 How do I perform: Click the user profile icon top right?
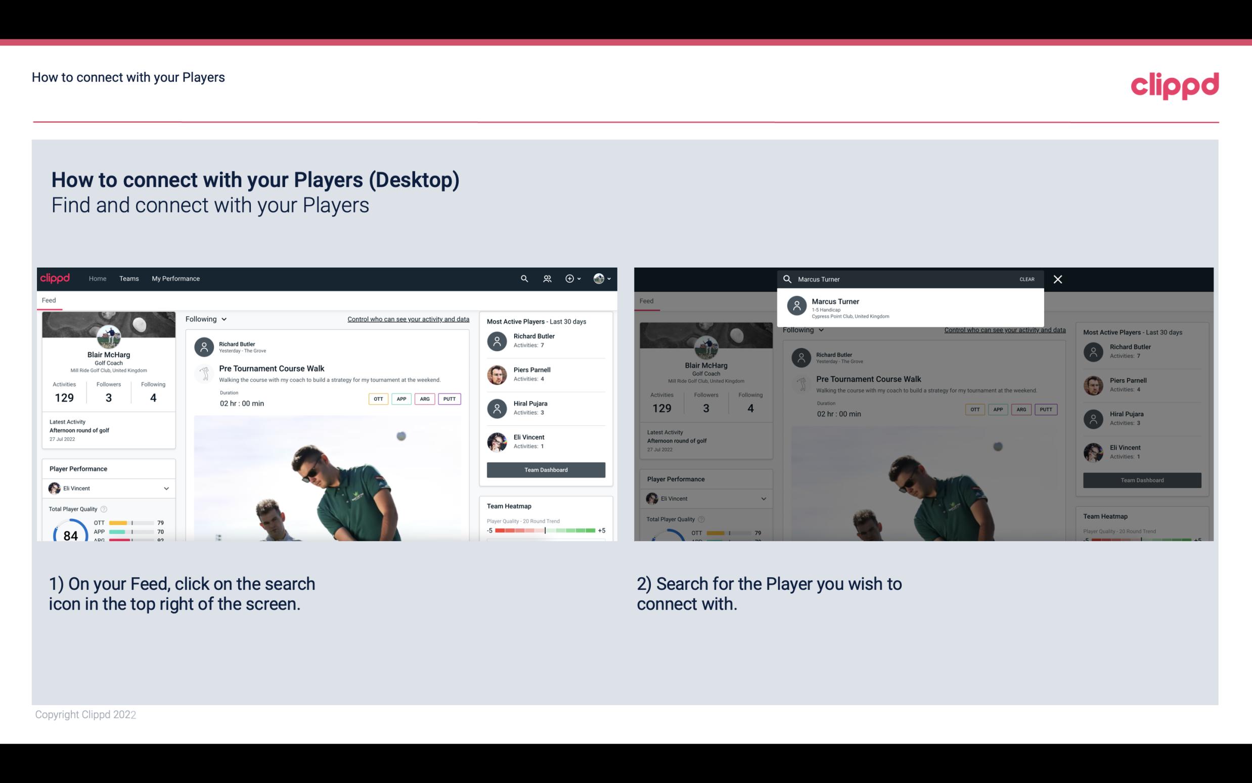[599, 278]
